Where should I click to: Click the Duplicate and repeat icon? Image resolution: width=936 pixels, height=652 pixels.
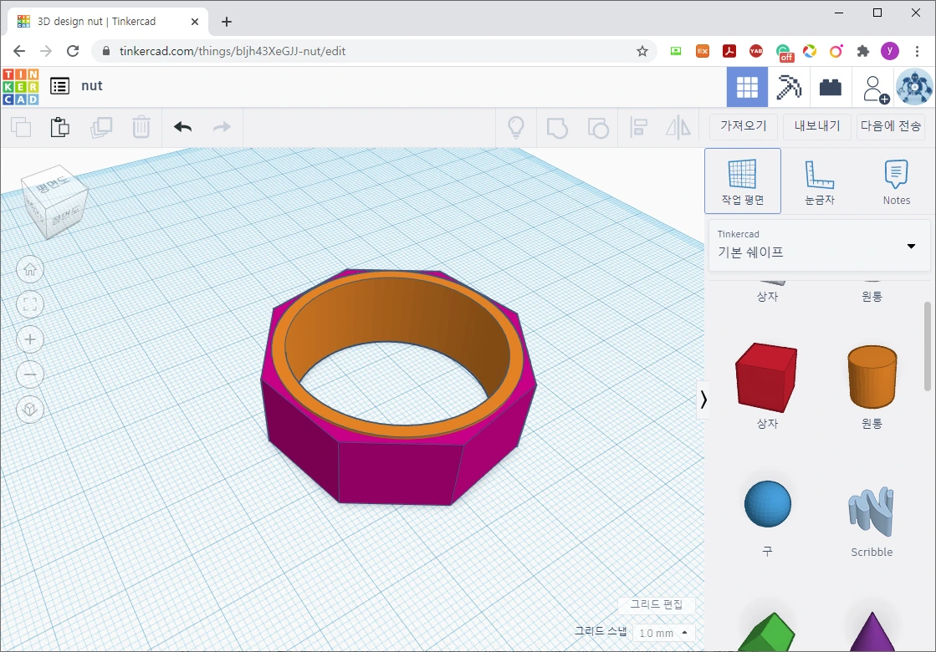pos(101,127)
